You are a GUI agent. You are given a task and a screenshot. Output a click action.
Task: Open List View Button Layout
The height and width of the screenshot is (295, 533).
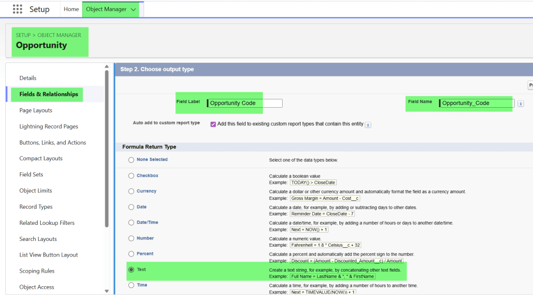tap(48, 255)
